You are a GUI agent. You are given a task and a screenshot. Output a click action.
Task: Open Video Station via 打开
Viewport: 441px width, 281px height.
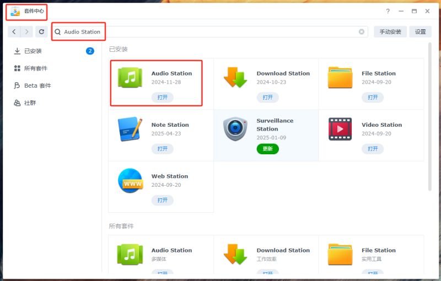373,149
